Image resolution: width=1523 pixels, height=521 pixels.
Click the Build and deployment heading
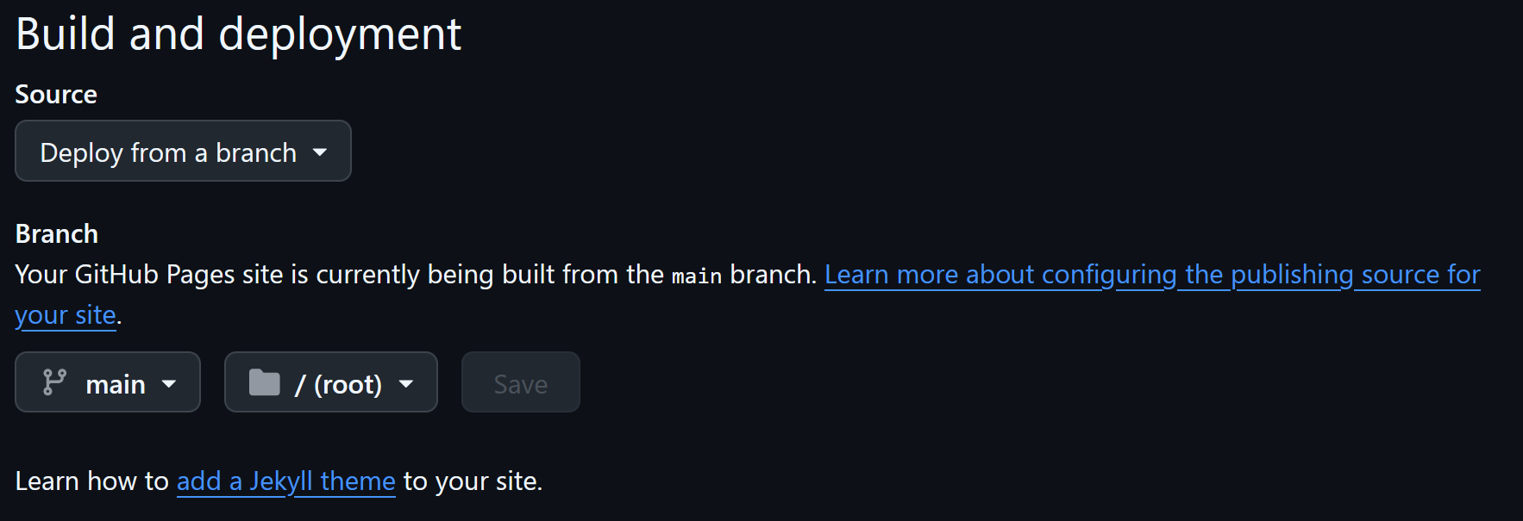tap(239, 34)
